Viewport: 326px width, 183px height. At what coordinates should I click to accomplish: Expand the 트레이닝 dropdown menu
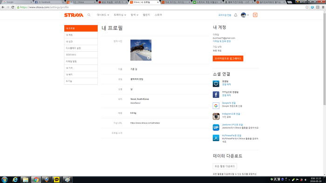120,15
